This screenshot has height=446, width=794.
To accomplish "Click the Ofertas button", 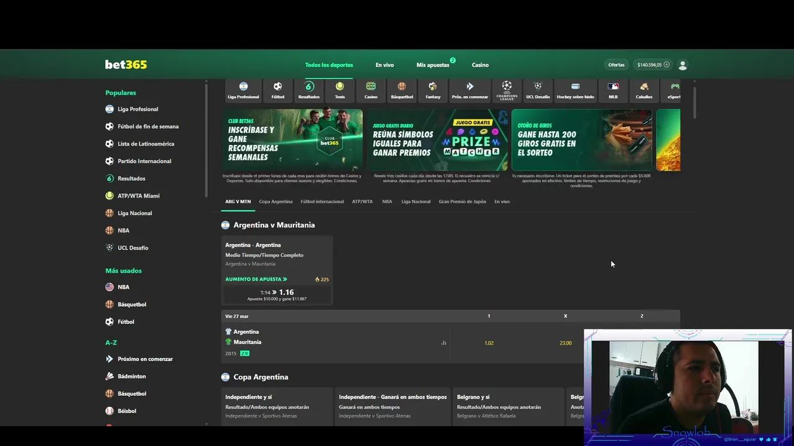I will click(x=617, y=65).
